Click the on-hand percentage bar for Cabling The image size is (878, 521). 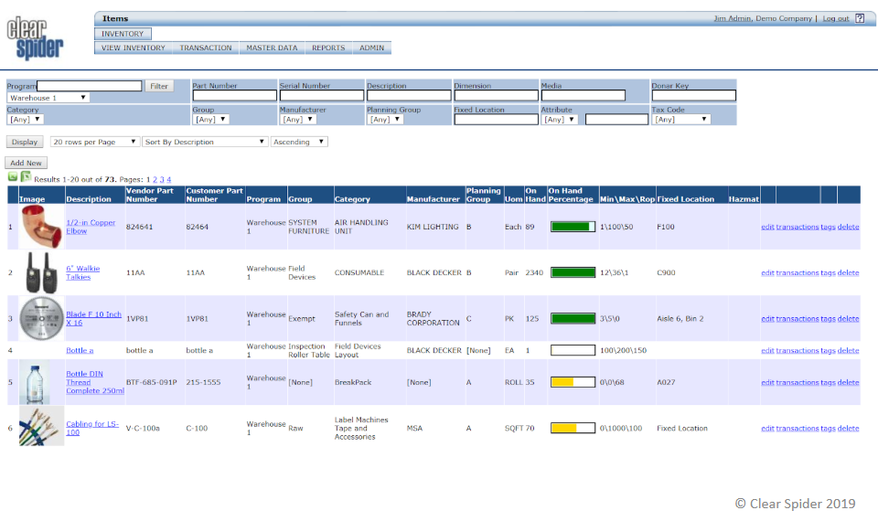(x=573, y=428)
